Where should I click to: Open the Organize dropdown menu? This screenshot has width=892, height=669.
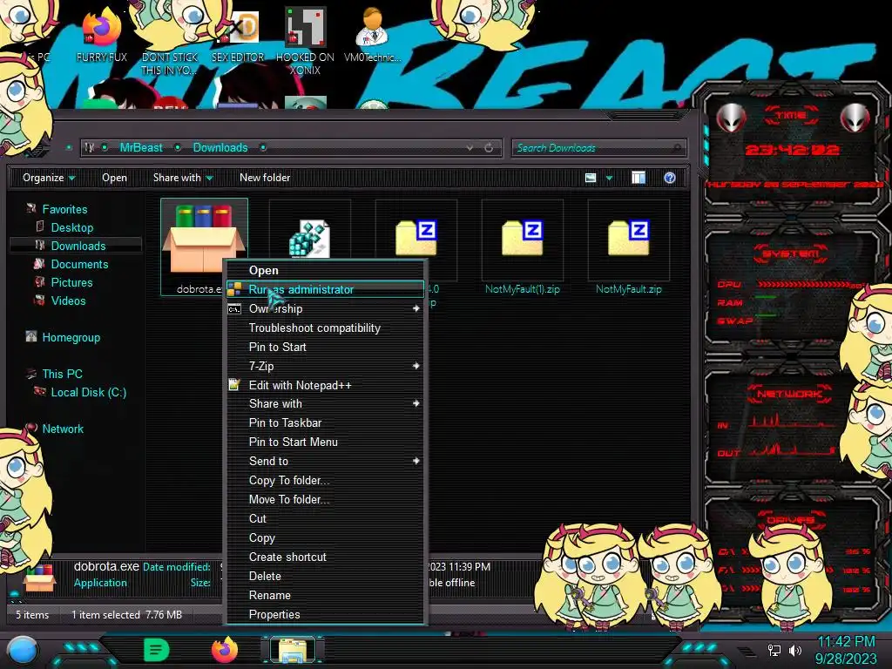point(49,178)
